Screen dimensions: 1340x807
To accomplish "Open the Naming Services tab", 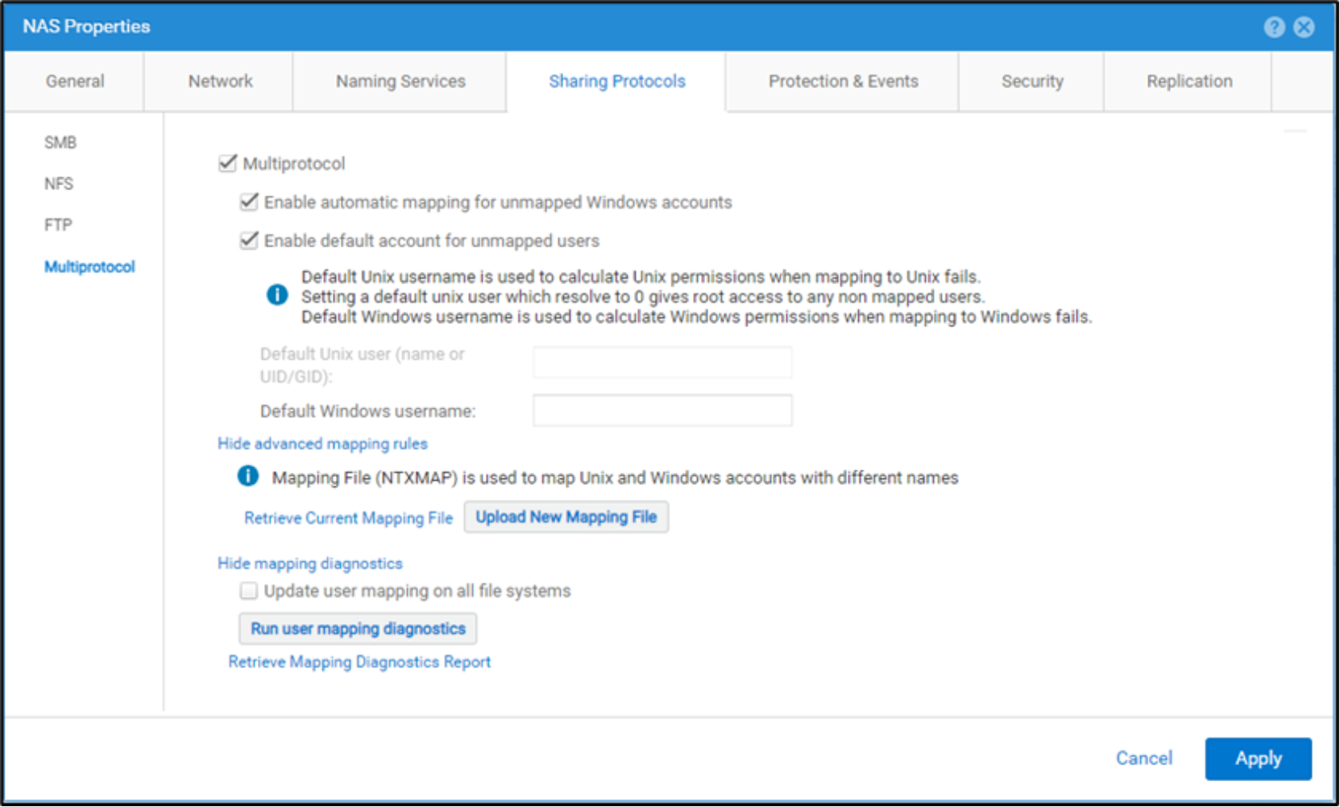I will [400, 81].
